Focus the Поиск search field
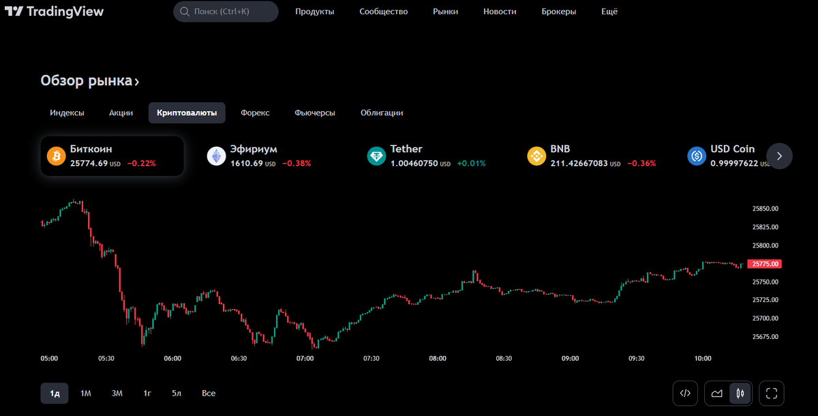 pyautogui.click(x=226, y=12)
